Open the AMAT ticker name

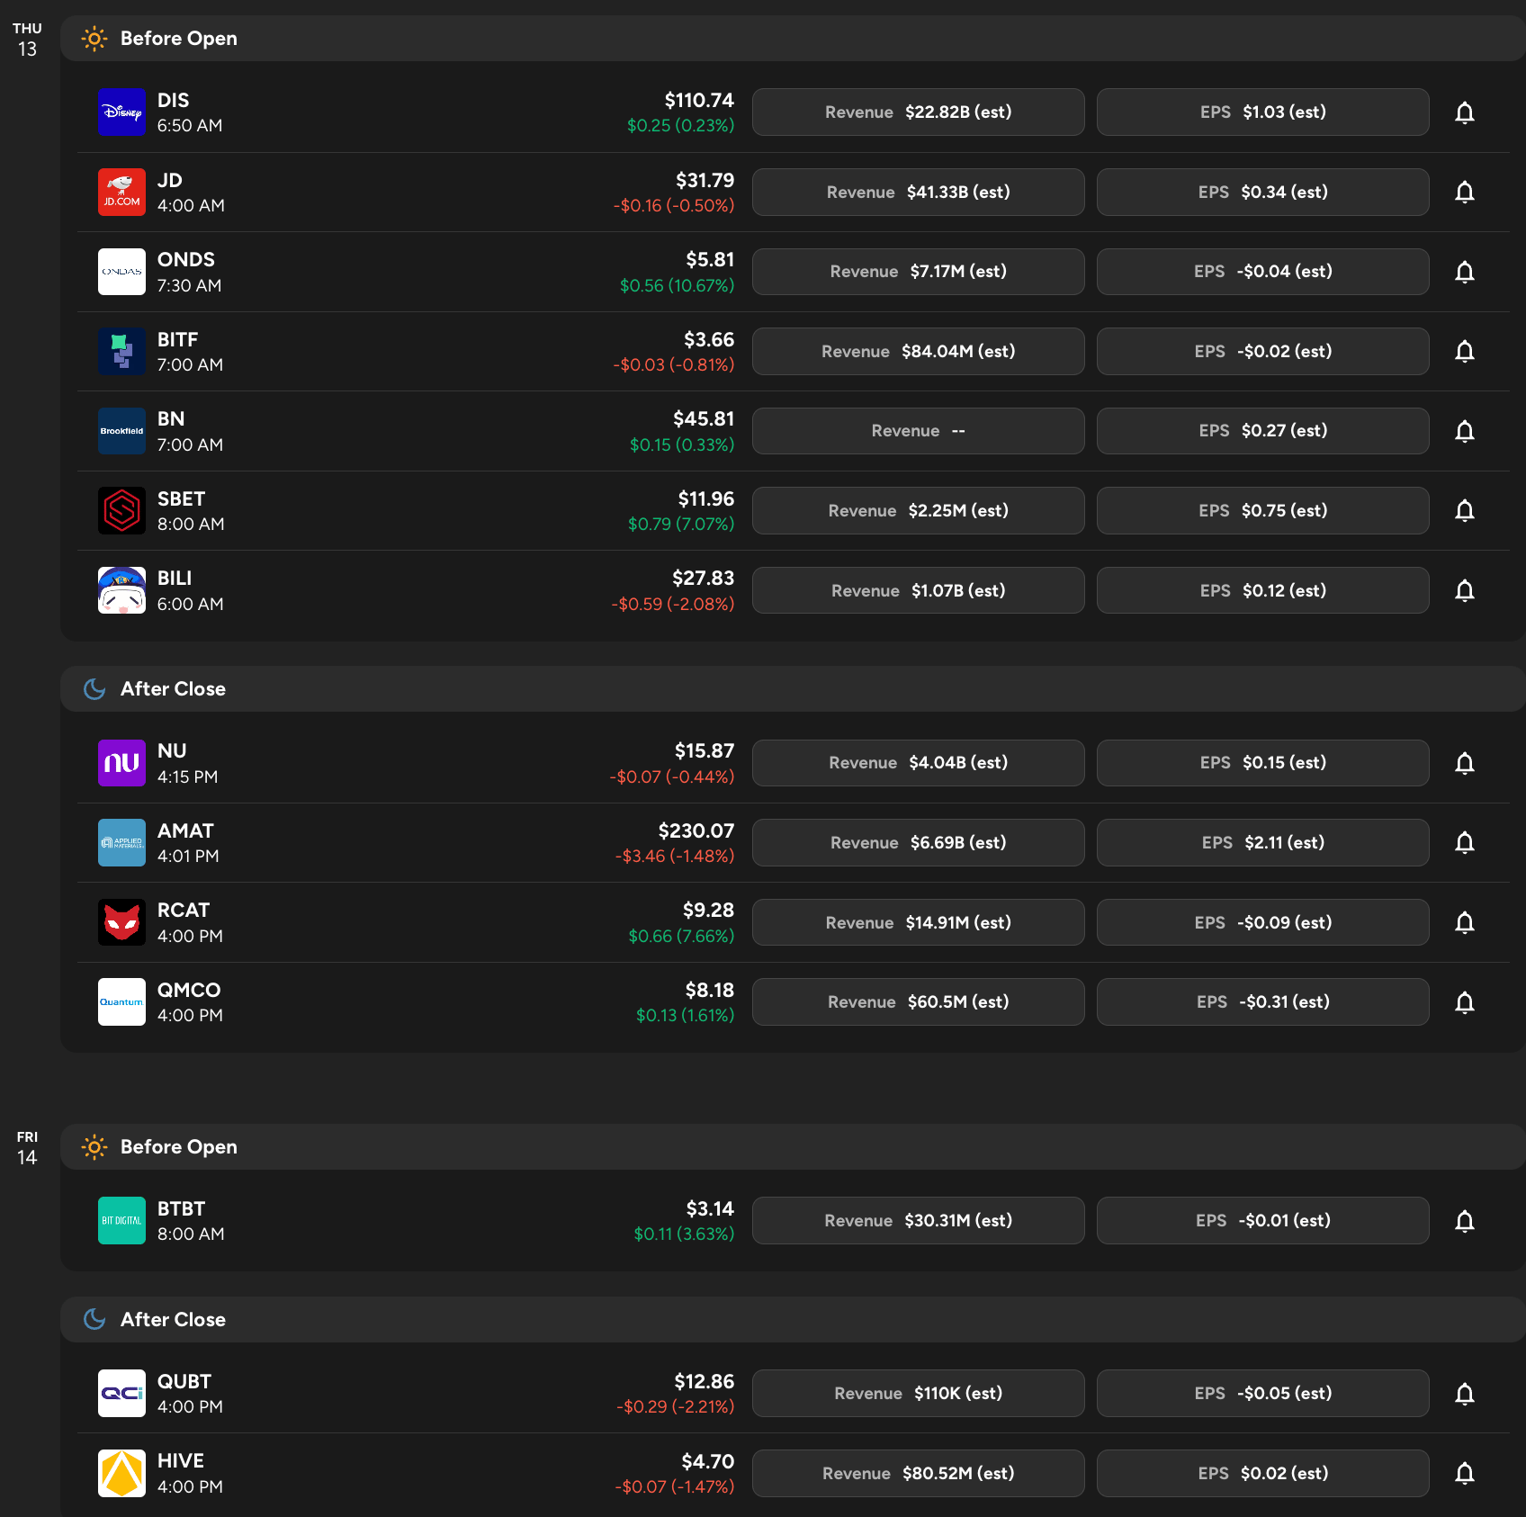click(x=185, y=831)
